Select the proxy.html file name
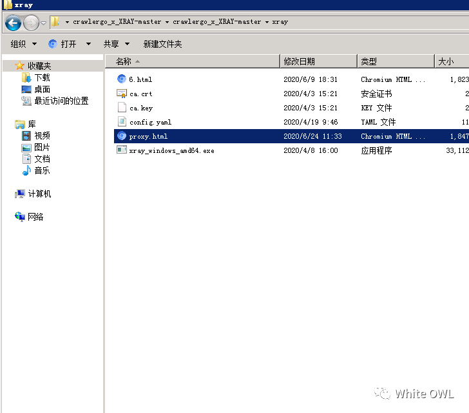Viewport: 469px width, 413px height. point(148,136)
